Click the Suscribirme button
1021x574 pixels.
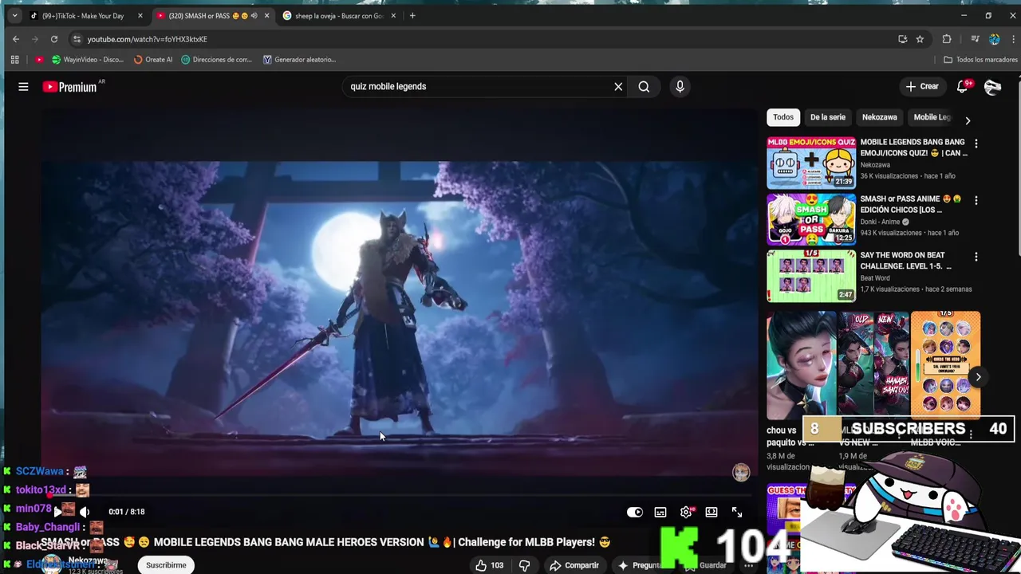click(x=166, y=565)
